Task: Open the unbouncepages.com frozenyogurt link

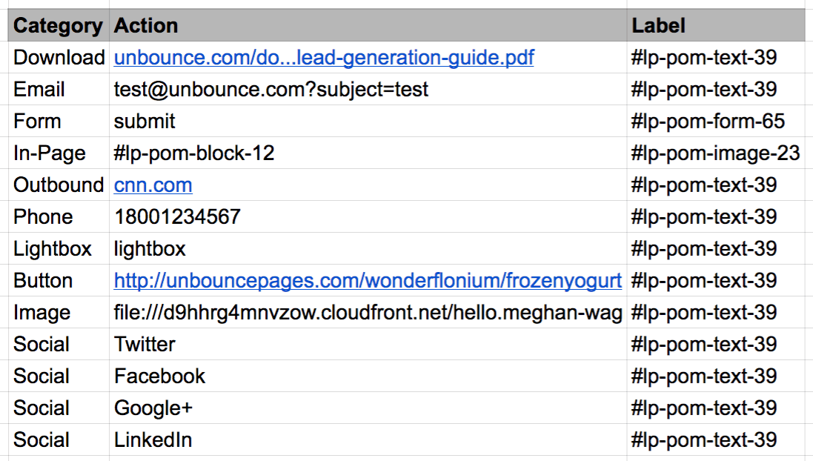Action: (x=367, y=281)
